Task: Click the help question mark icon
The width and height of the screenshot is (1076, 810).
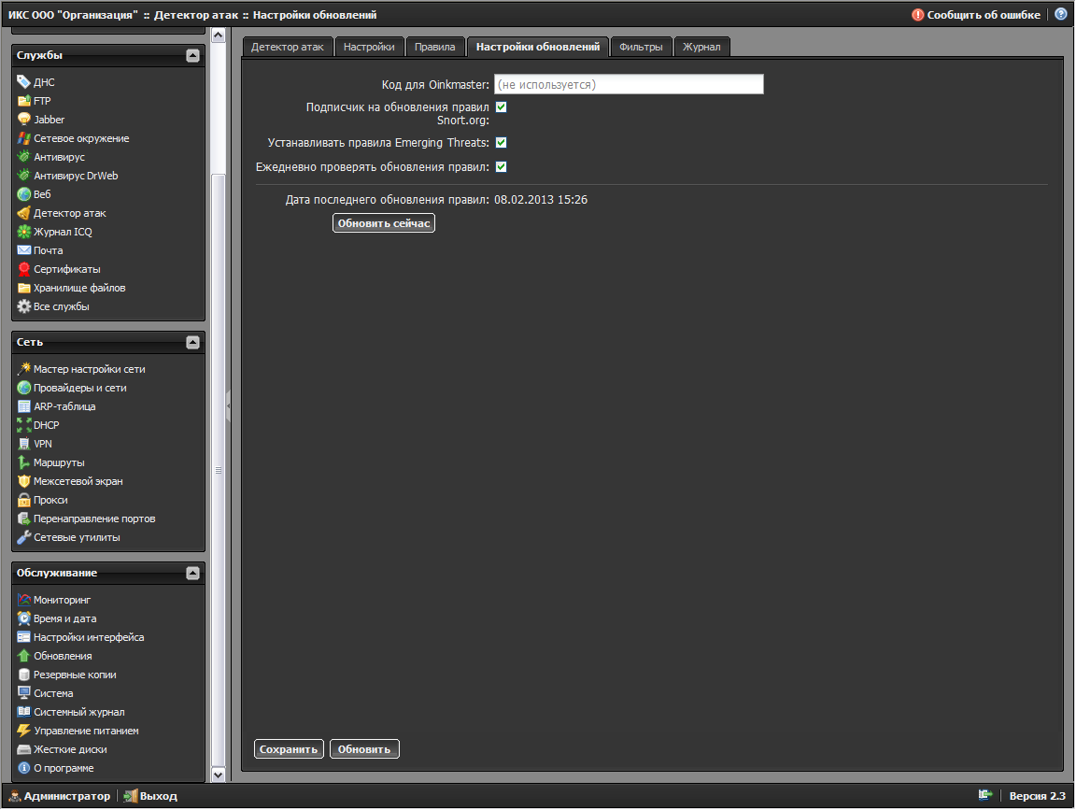Action: (x=1061, y=14)
